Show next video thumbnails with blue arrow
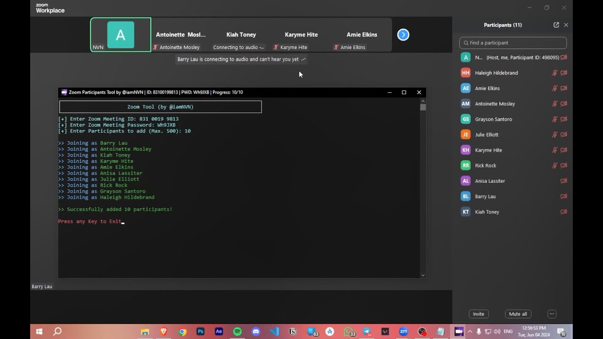This screenshot has width=603, height=339. [x=403, y=35]
